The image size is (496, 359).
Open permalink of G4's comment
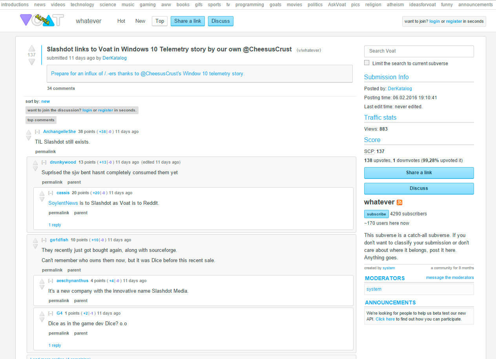click(59, 333)
